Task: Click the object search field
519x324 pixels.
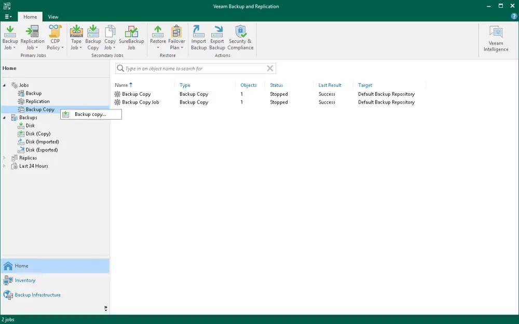Action: click(195, 68)
